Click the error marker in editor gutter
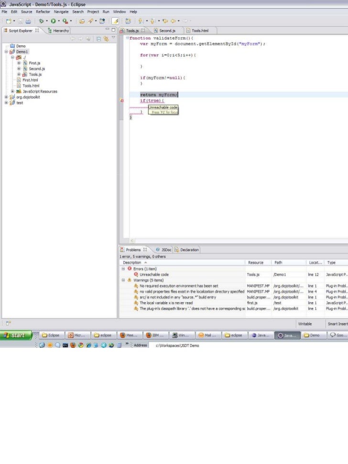Image resolution: width=348 pixels, height=464 pixels. (122, 101)
